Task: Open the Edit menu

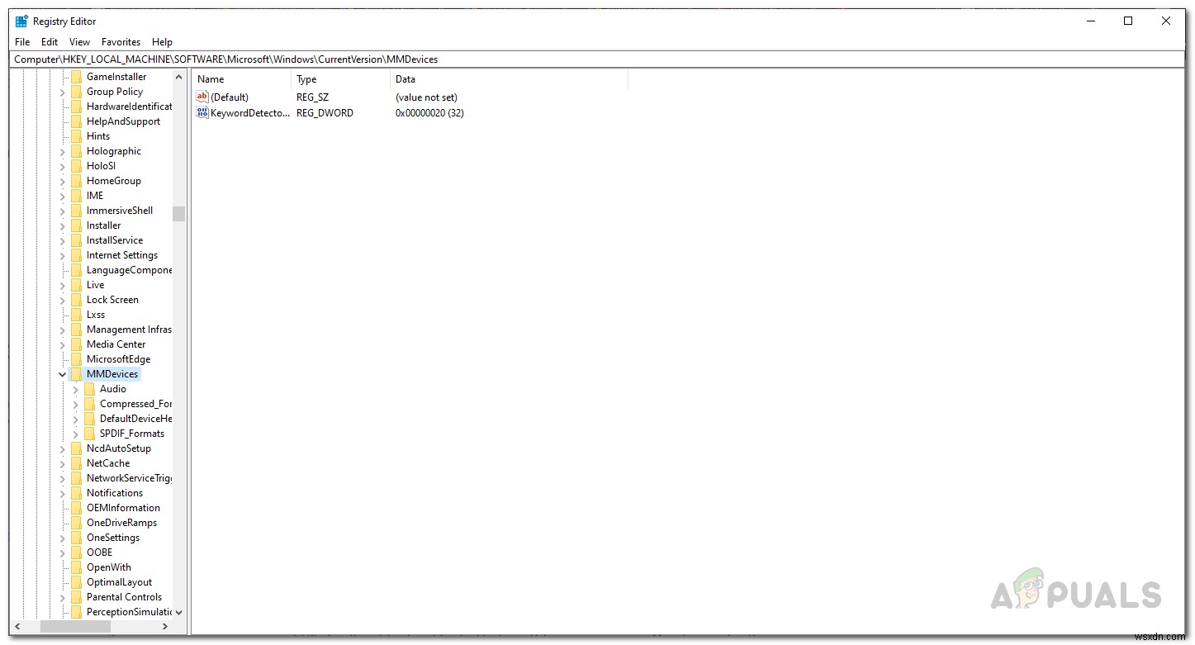Action: click(50, 41)
